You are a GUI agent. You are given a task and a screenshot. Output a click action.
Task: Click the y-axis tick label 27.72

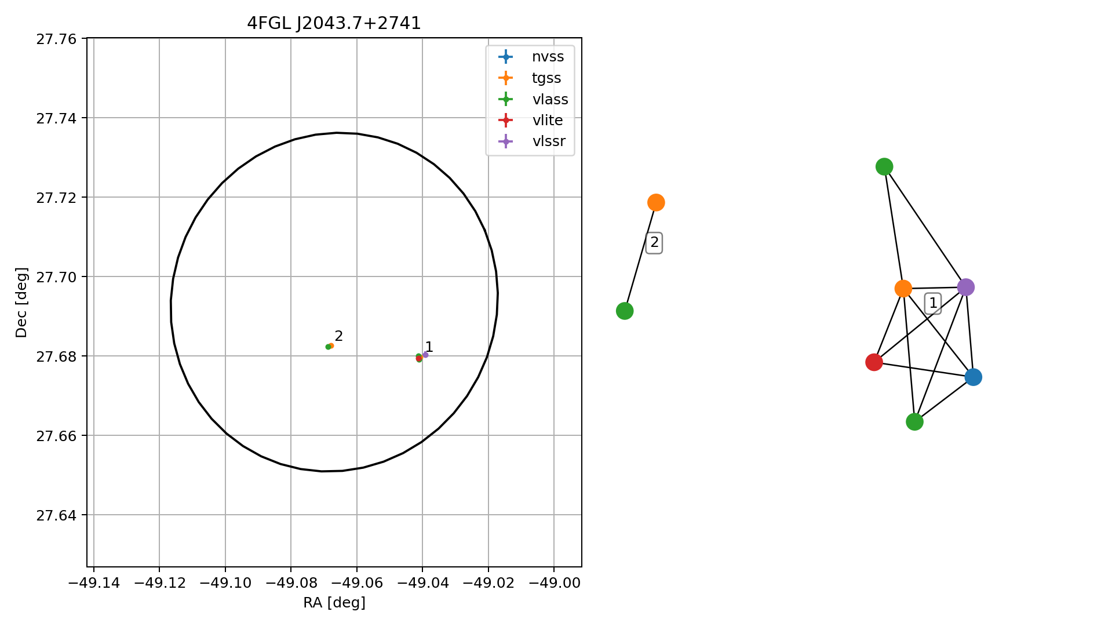coord(56,198)
